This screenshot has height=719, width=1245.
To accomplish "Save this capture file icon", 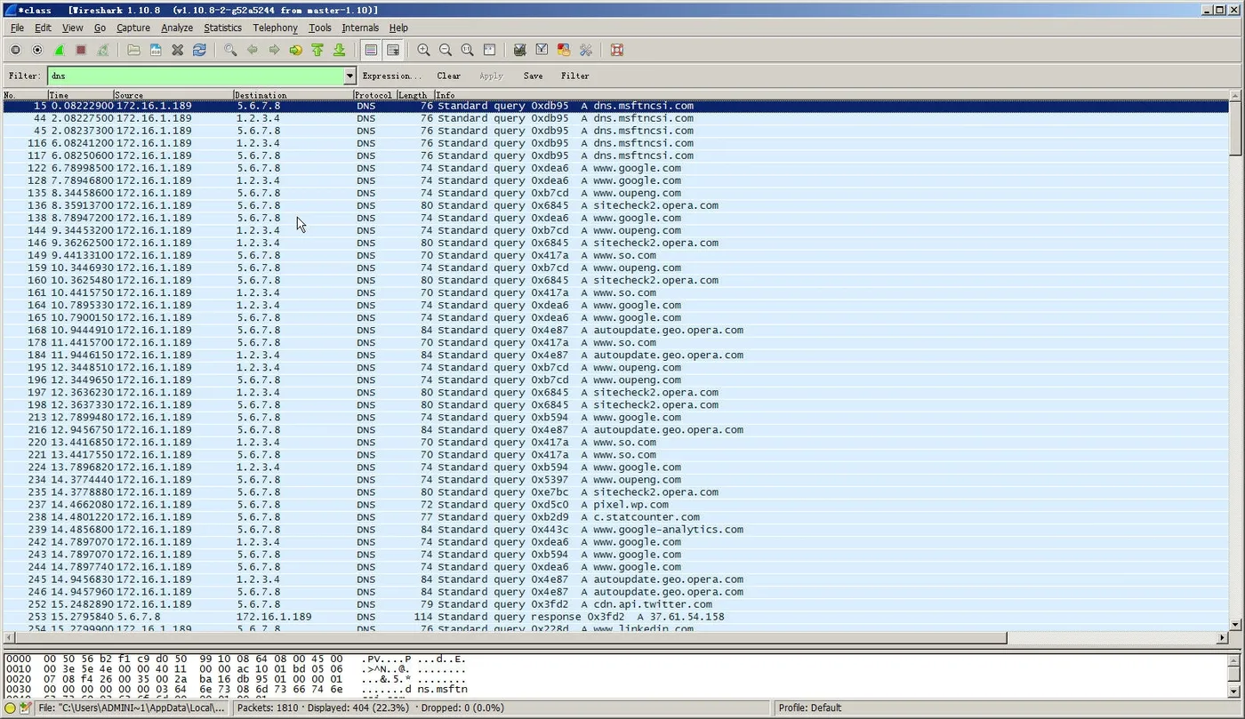I will (156, 50).
